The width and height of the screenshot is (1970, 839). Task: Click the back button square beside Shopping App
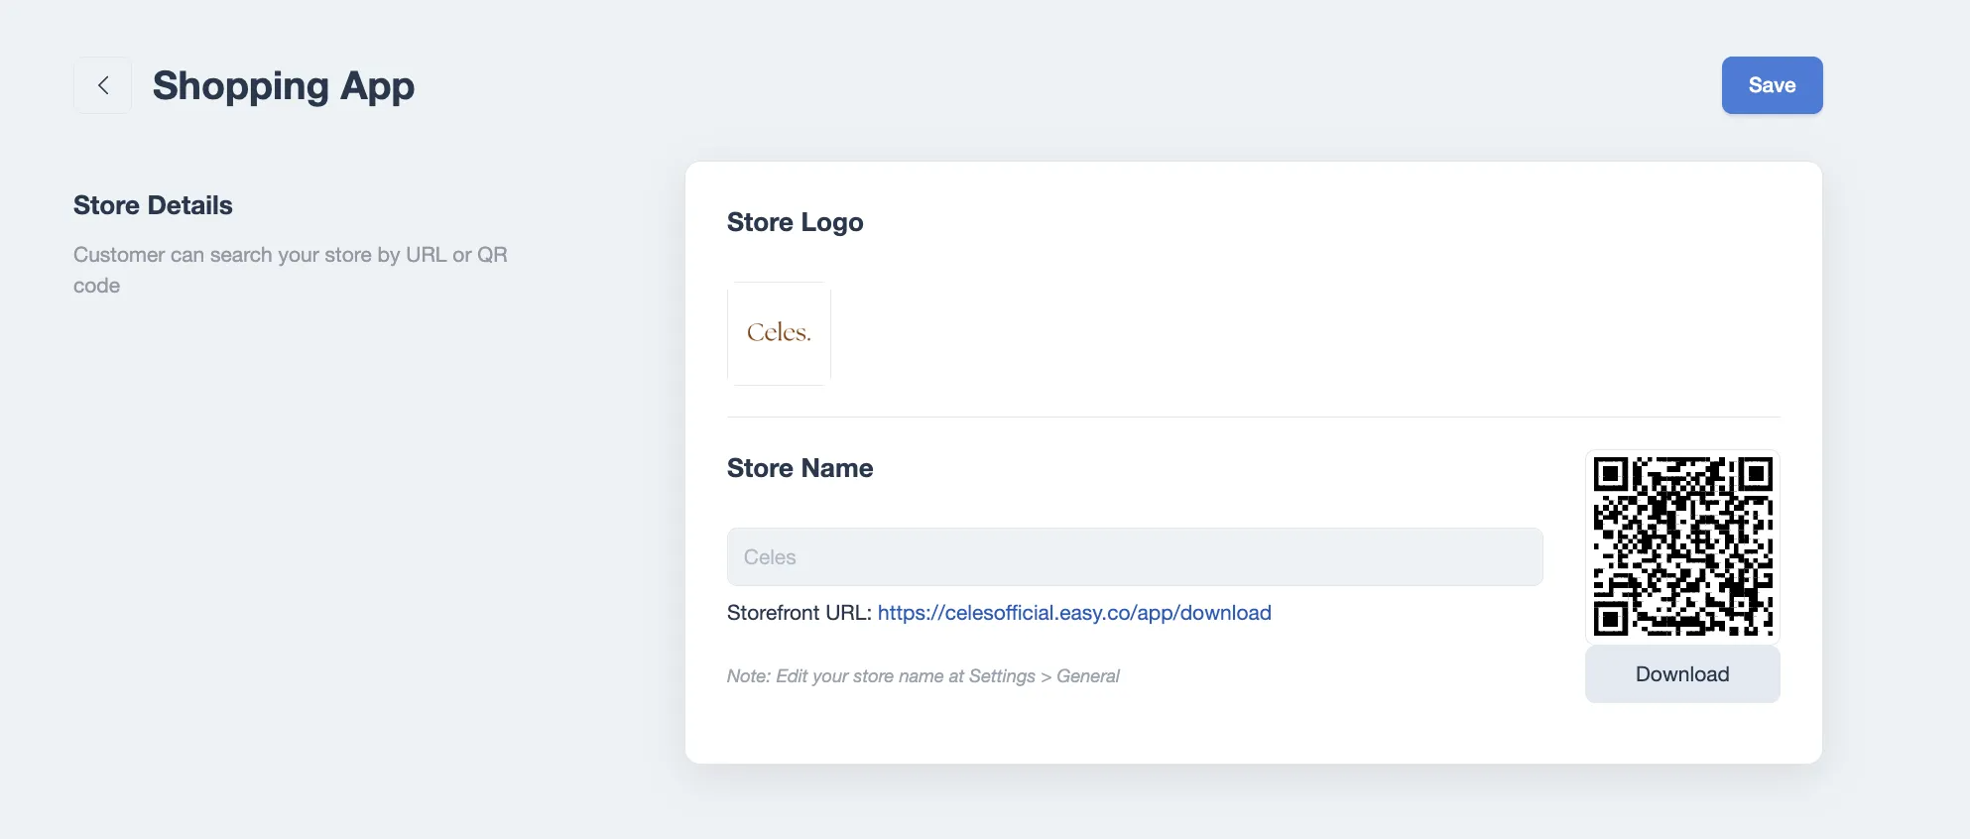tap(102, 85)
